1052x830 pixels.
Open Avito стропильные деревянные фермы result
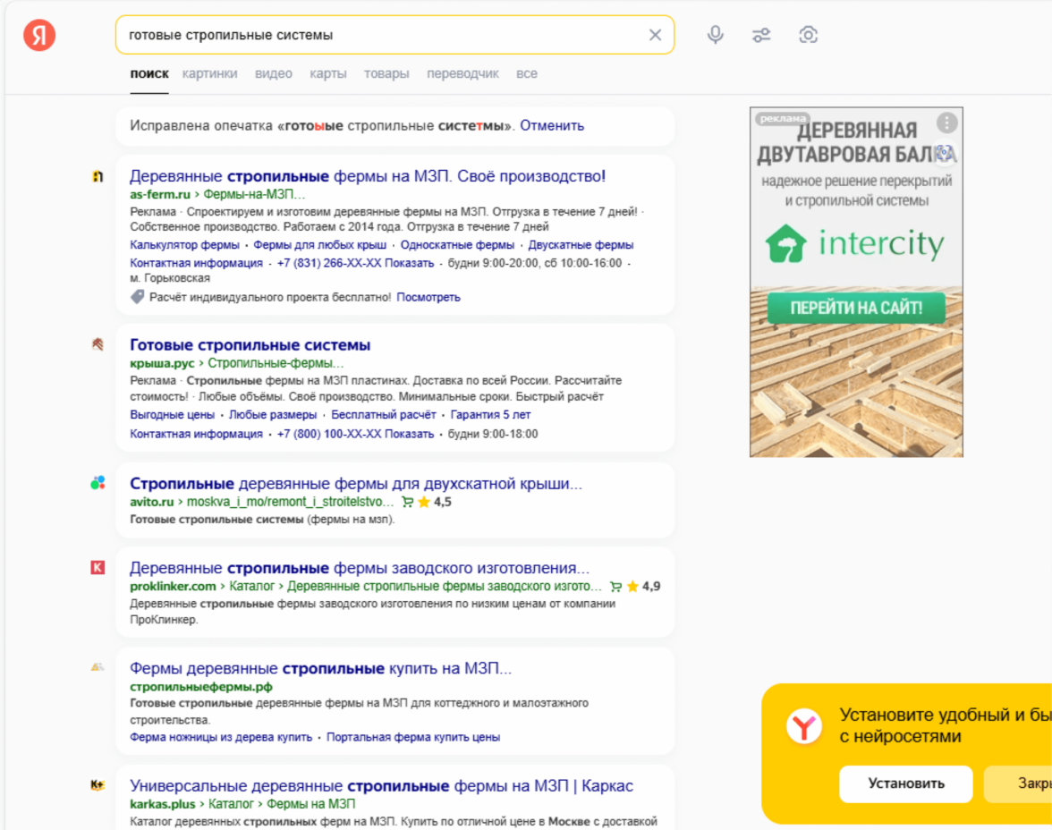coord(356,483)
